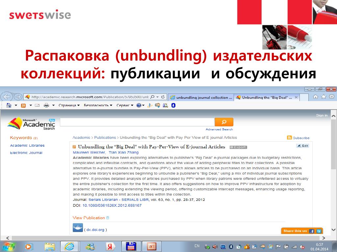Click the Sign in link
This screenshot has height=252, width=337.
[322, 115]
